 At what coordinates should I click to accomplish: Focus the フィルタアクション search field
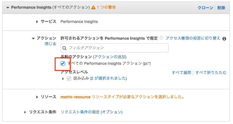[x=114, y=48]
